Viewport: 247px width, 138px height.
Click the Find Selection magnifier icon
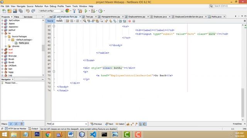(85, 21)
